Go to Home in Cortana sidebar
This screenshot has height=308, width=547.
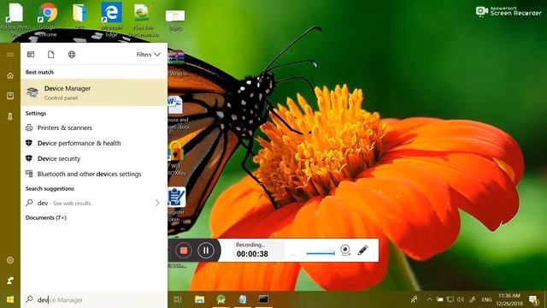[x=10, y=75]
